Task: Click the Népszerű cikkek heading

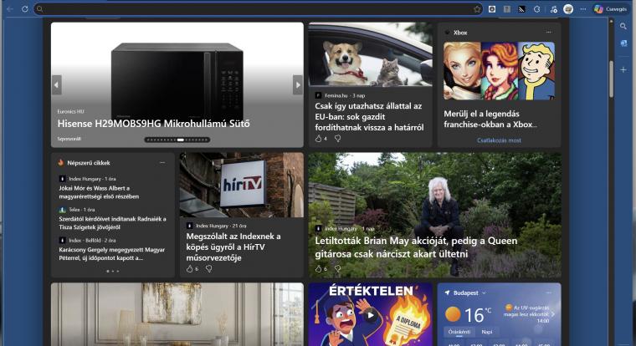Action: 89,163
